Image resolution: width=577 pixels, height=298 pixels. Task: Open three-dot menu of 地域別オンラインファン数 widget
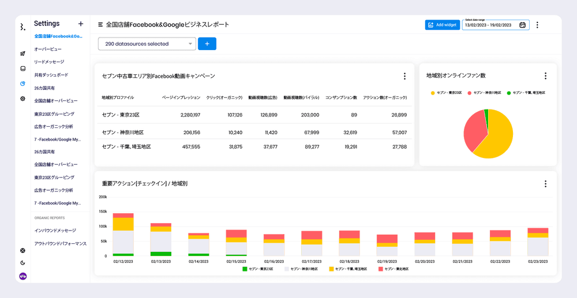(x=545, y=76)
